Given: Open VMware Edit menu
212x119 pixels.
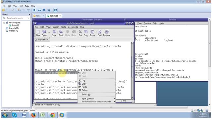Looking at the screenshot, I should tap(9, 6).
